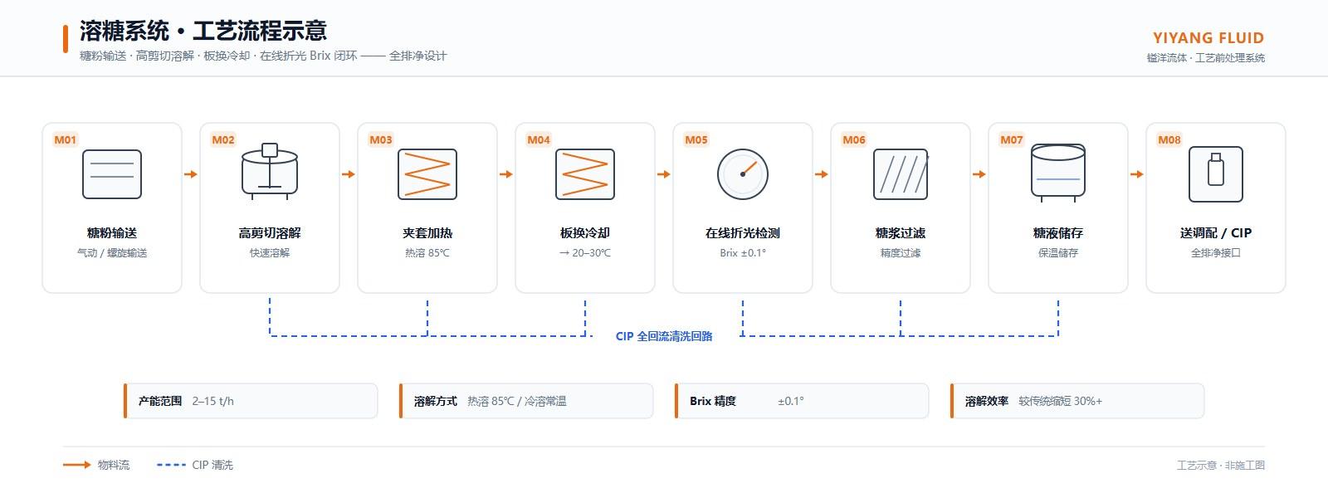Click the blue dashed CIP line in legend
1328x498 pixels.
(171, 465)
